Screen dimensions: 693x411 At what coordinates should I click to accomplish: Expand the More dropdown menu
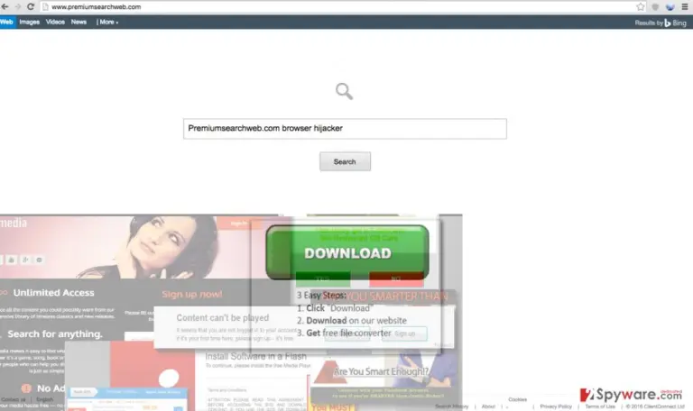coord(108,22)
